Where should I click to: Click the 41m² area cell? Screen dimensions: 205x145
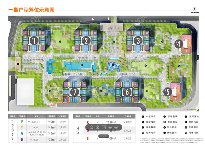click(52, 128)
